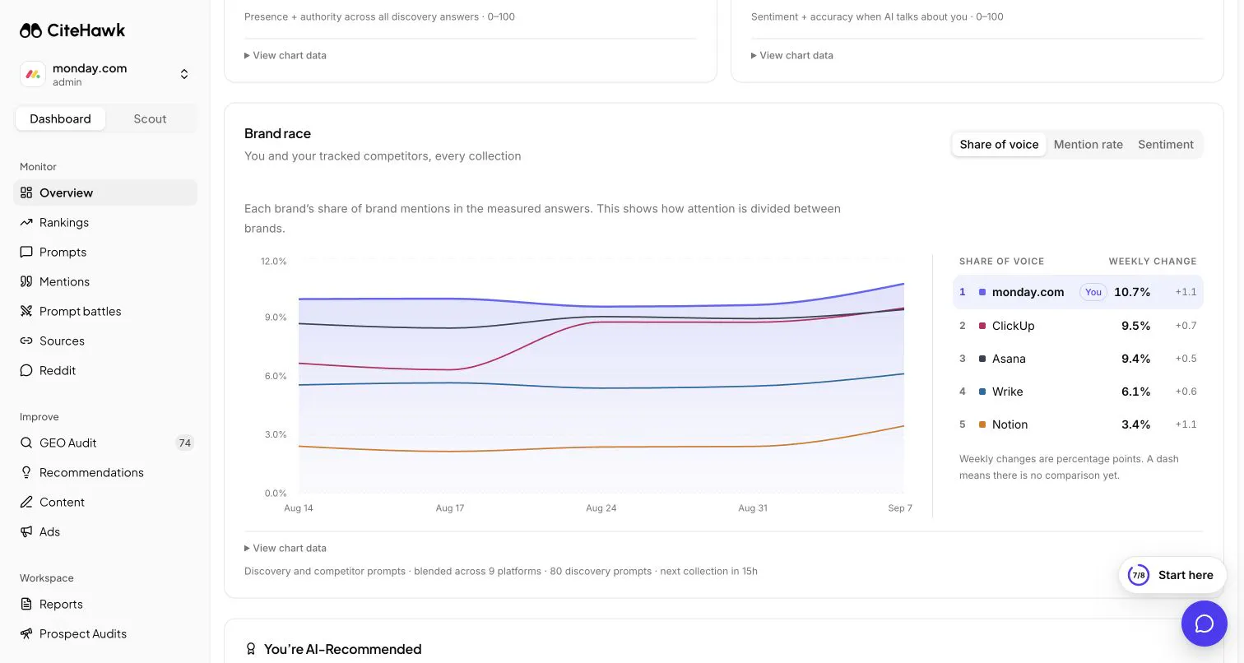This screenshot has width=1244, height=663.
Task: Open the Reddit section
Action: [x=105, y=370]
